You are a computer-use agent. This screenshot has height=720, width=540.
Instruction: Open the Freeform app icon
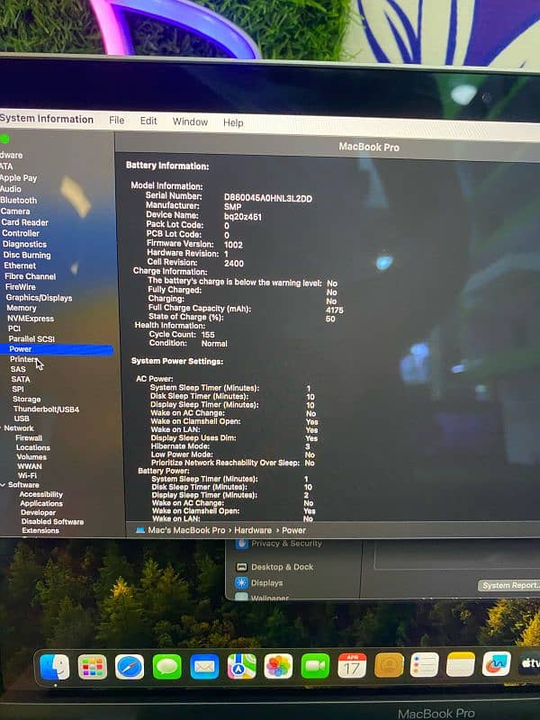(x=497, y=663)
